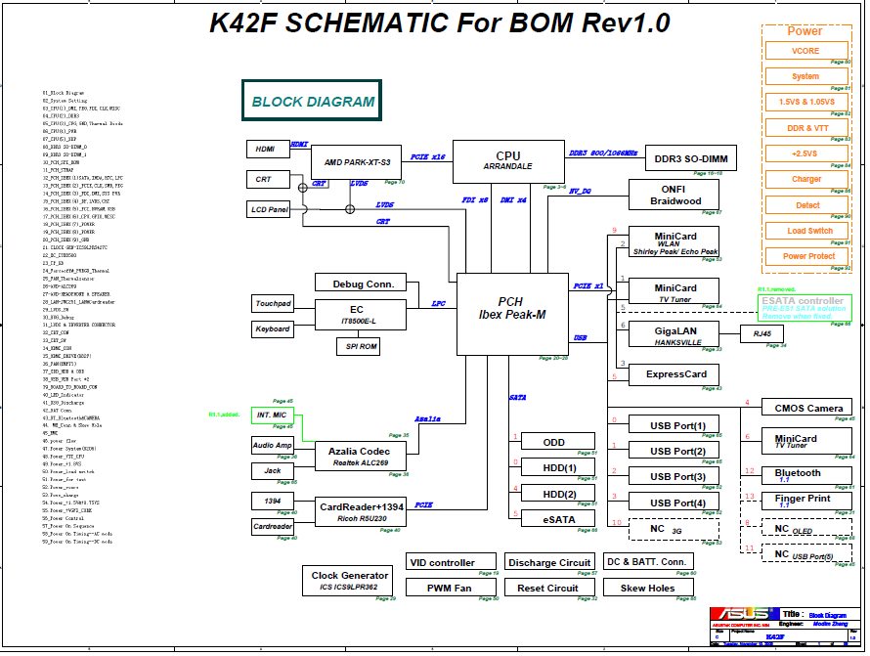This screenshot has width=870, height=656.
Task: Click the 'eSATA' block
Action: (x=557, y=519)
